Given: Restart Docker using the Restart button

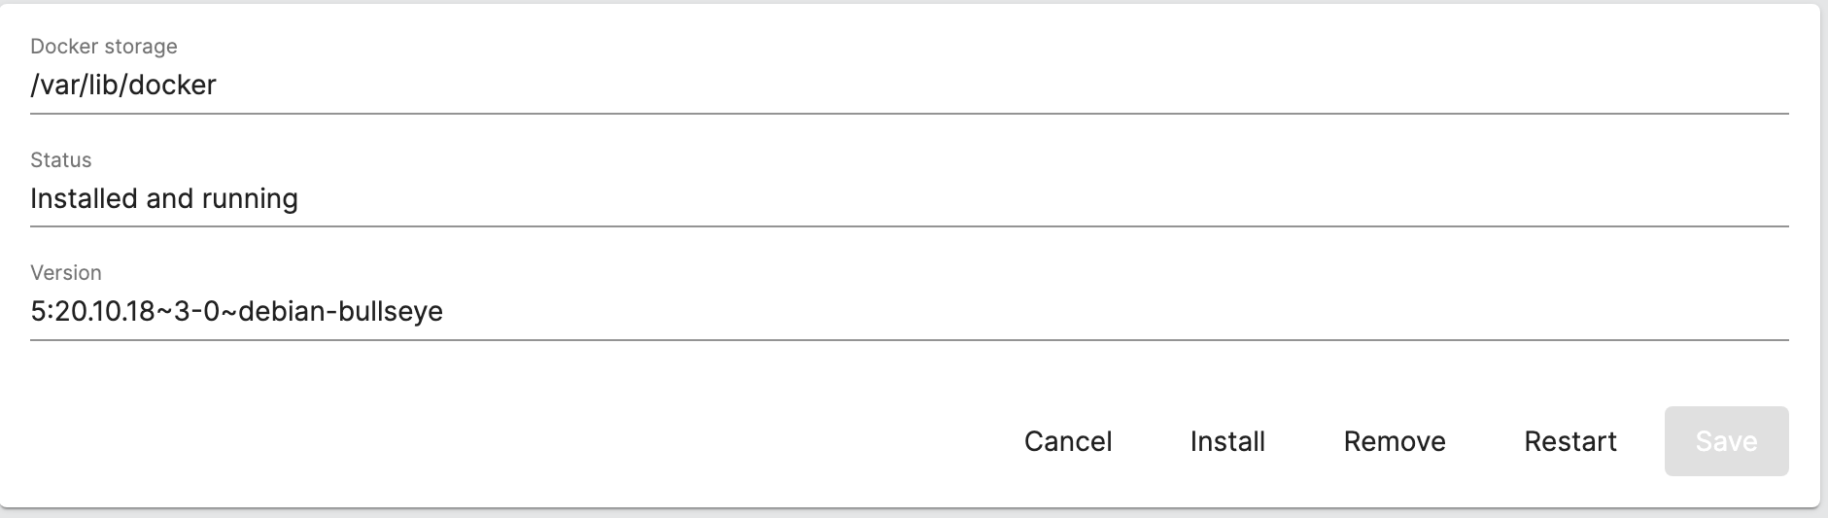Looking at the screenshot, I should pyautogui.click(x=1569, y=441).
